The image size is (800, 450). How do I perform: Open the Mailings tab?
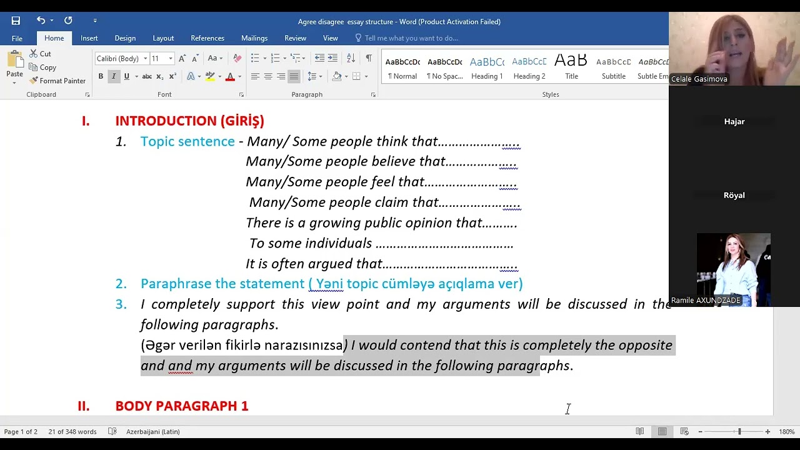[x=254, y=38]
